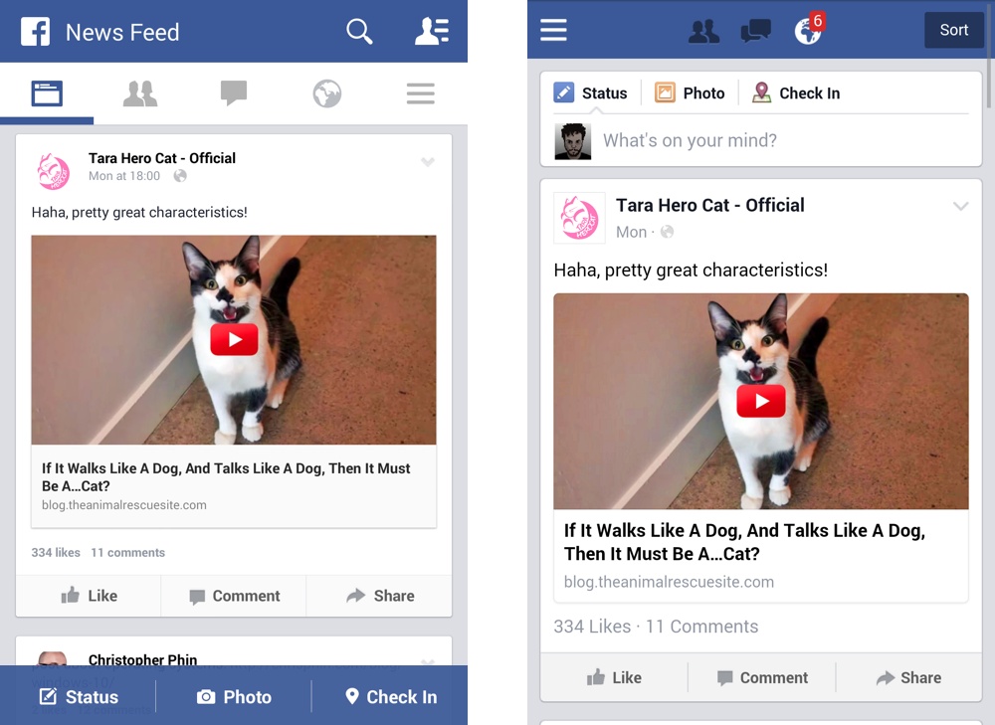Expand post options chevron on right Tara post
Screen dimensions: 995x725
(x=961, y=206)
